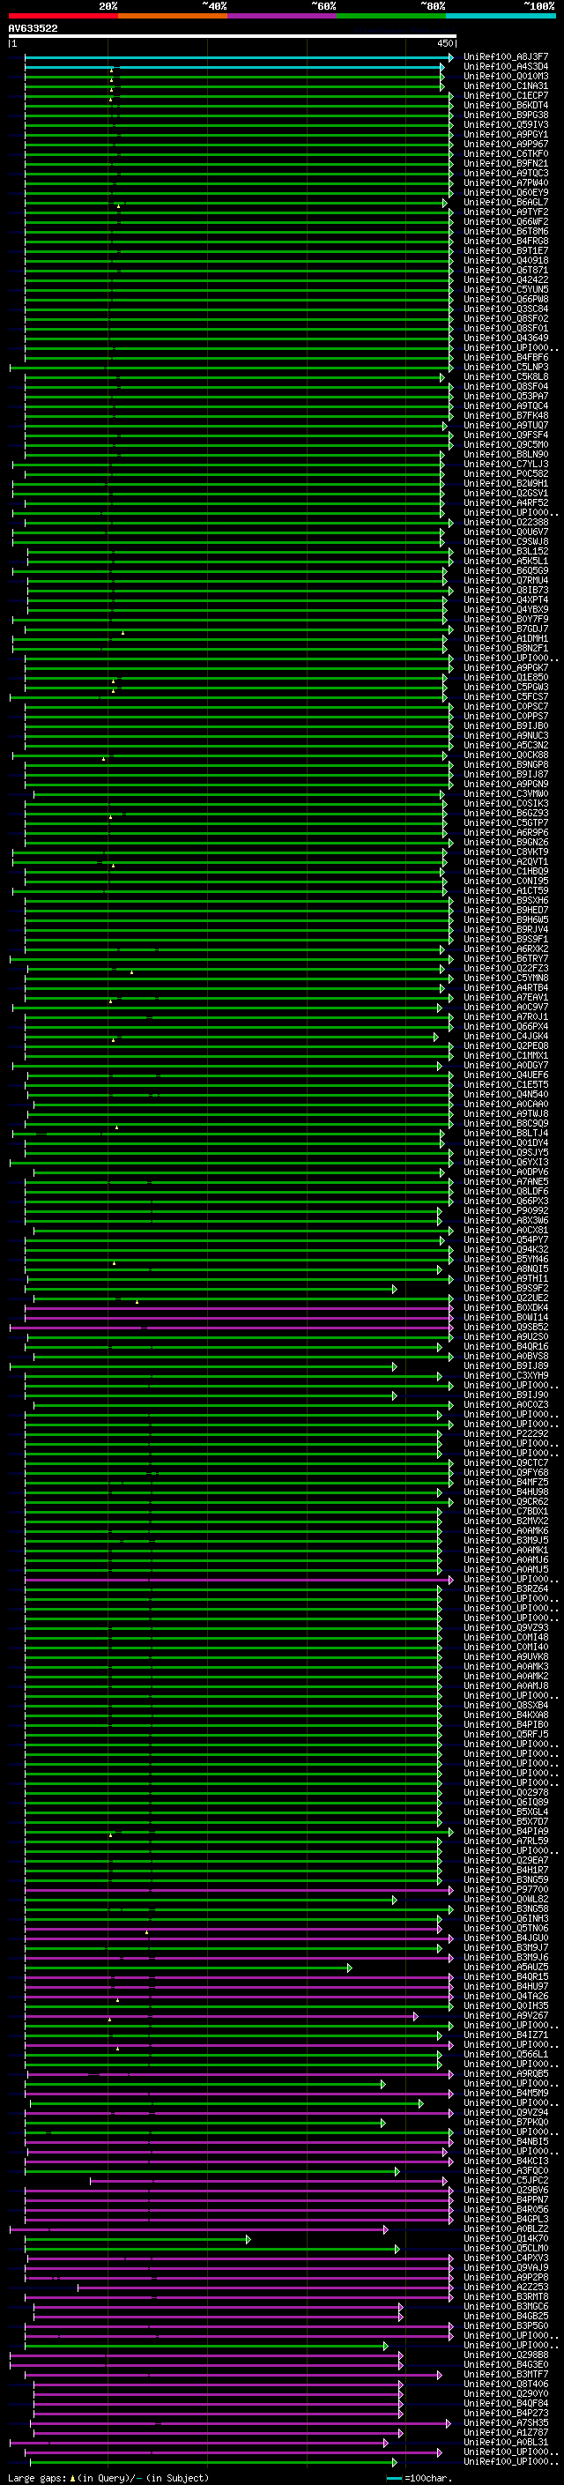This screenshot has height=2485, width=564.
Task: Click hit label UniRef100_A9PGK7
Action: 506,667
